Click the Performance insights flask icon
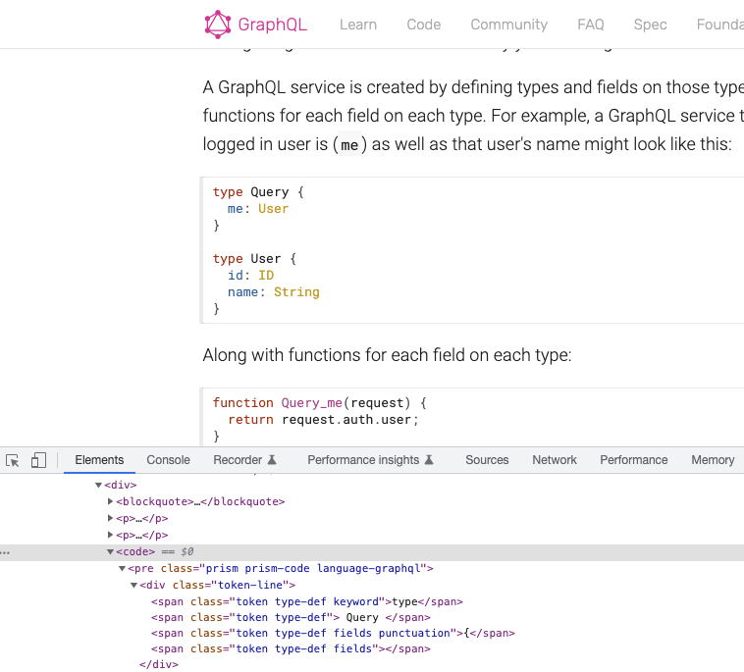 coord(429,459)
